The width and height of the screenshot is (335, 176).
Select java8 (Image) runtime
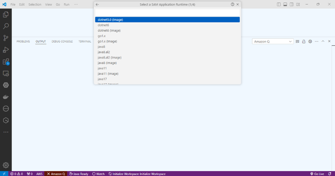[167, 63]
